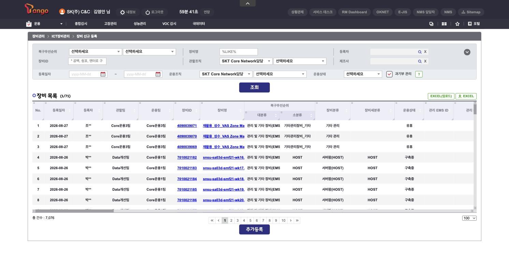Screen dimensions: 509x277
Task: Click the 장비명 %LIKE% input field
Action: point(239,52)
